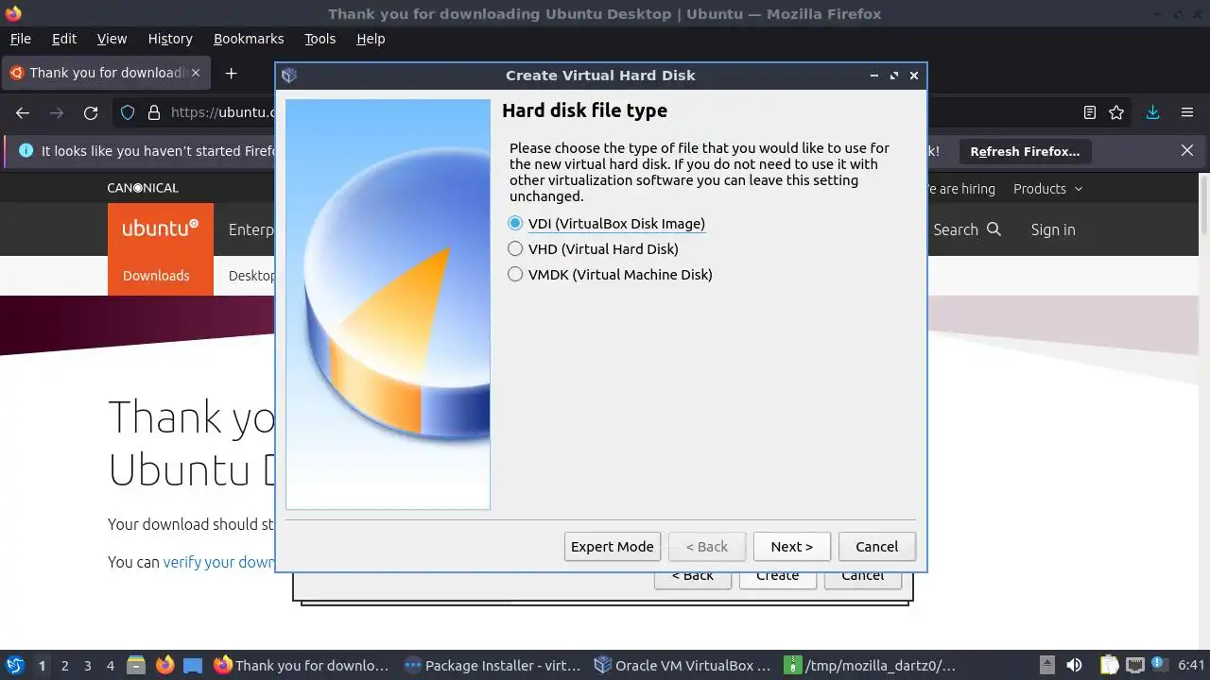Open the network tray icon
This screenshot has height=680, width=1210.
click(x=1134, y=665)
